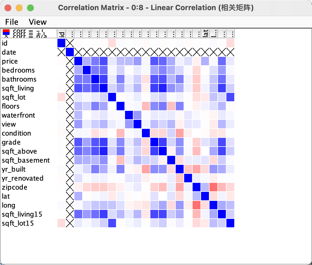
Task: Click the "yr_built" row label
Action: (x=14, y=169)
